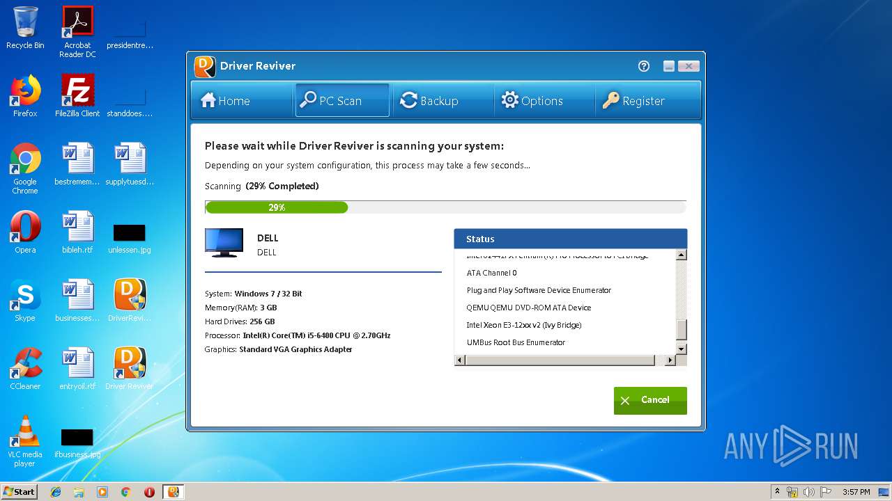This screenshot has height=501, width=892.
Task: Select supplytuesd... document on desktop
Action: click(129, 164)
